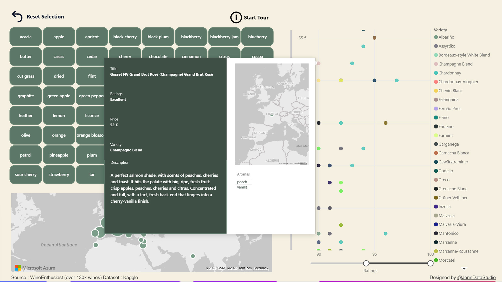Click the right Ratings slider handle at 100
This screenshot has width=502, height=282.
(430, 263)
